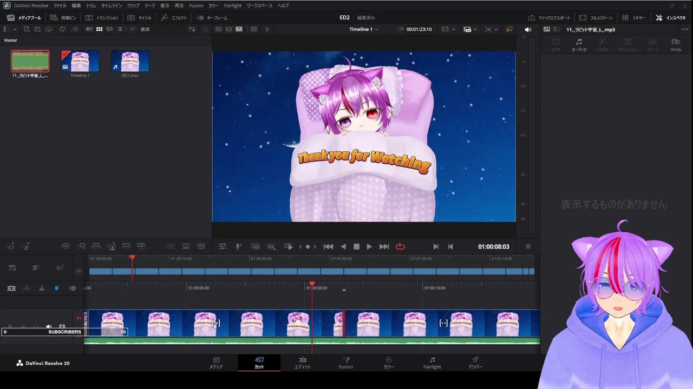Open the timeline resolution dropdown

[470, 29]
